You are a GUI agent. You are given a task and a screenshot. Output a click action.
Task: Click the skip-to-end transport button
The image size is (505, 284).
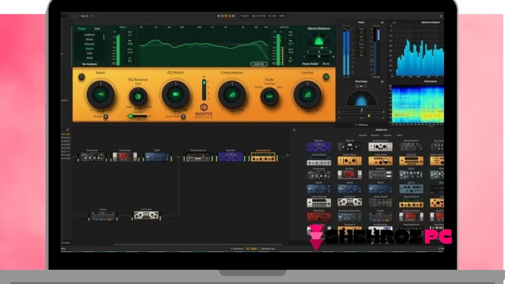click(x=233, y=16)
